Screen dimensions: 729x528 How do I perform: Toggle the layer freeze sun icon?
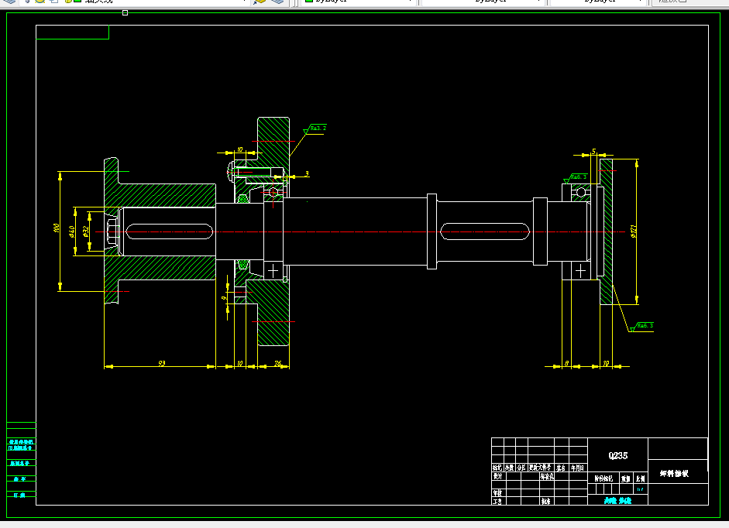click(x=40, y=2)
